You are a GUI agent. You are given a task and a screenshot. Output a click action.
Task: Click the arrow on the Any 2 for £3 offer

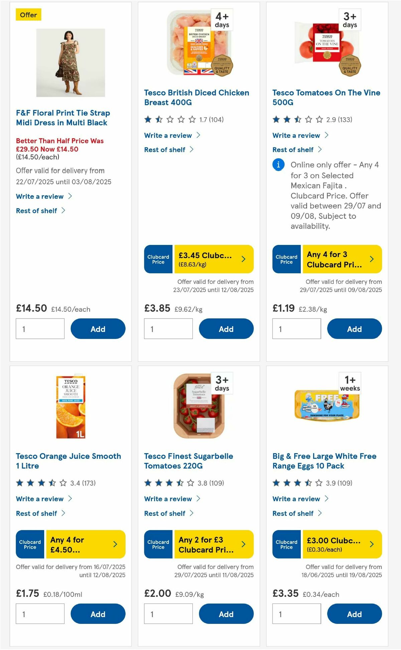[x=244, y=544]
